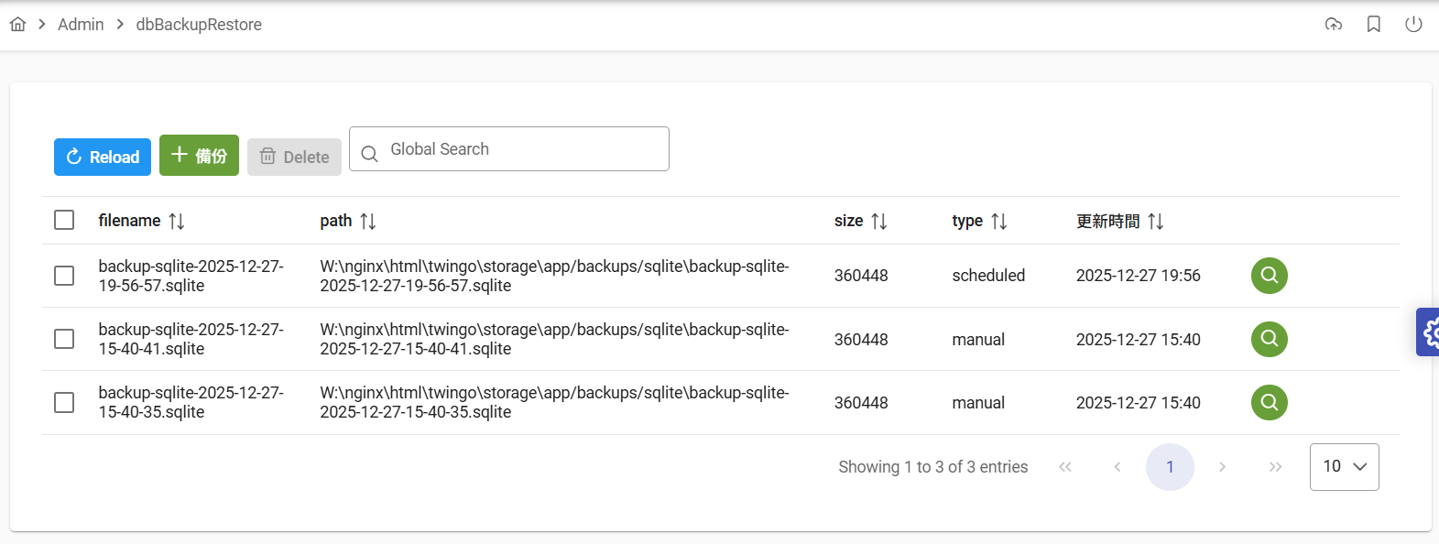Screen dimensions: 1439x544
Task: Click the power logout icon
Action: click(1413, 25)
